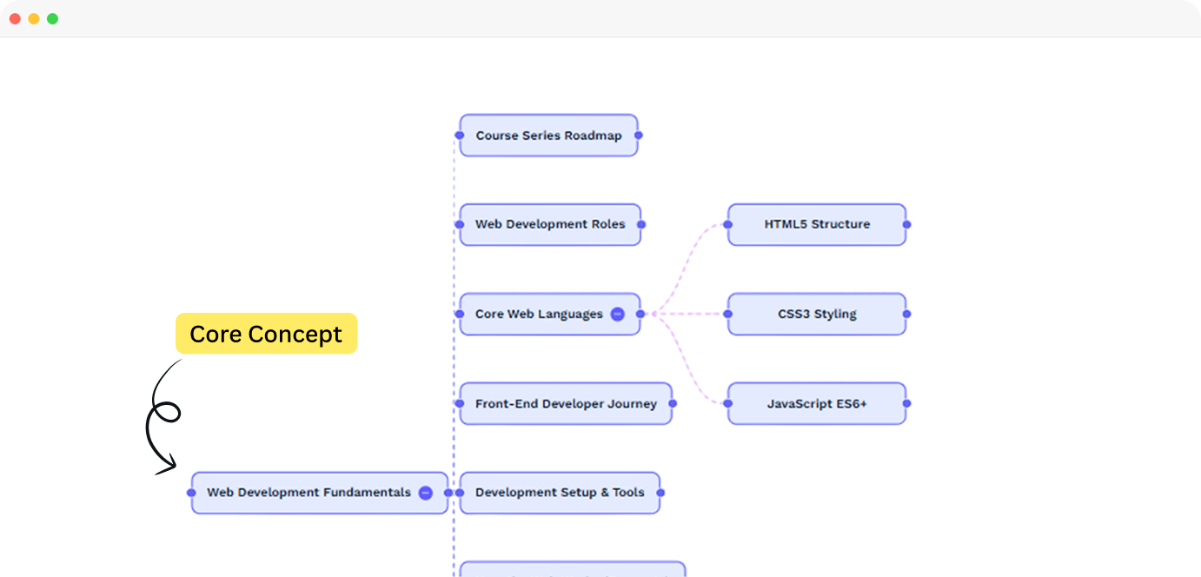The image size is (1201, 577).
Task: Click right connector dot of Development Setup & Tools
Action: pos(660,493)
